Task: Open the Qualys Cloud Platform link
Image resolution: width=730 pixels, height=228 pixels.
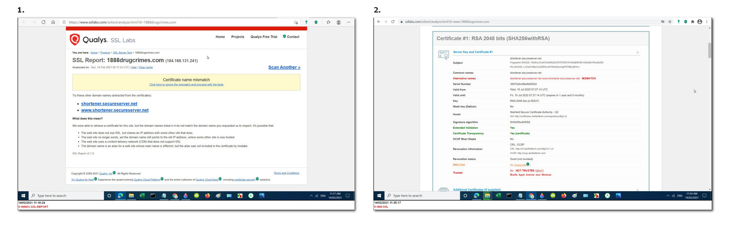Action: pos(147,180)
